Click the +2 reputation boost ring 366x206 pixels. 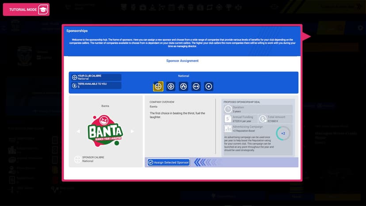283,134
